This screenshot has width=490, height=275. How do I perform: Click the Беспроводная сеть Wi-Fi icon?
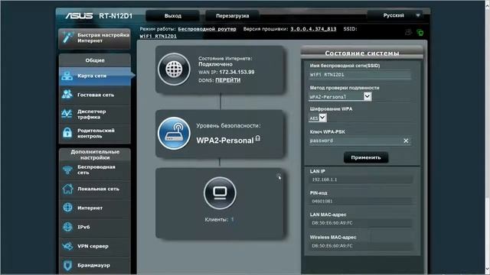point(67,170)
